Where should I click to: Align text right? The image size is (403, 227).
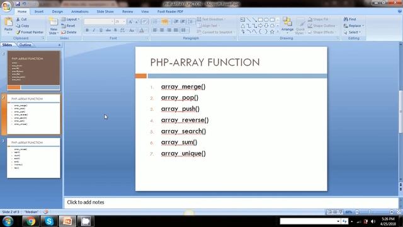169,30
